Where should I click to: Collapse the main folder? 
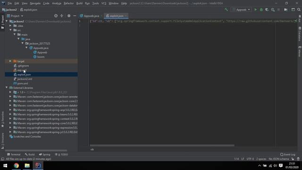pyautogui.click(x=15, y=34)
